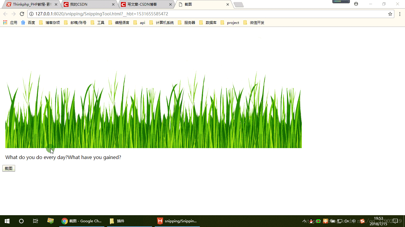
Task: Toggle the 中 input method indicator
Action: click(x=354, y=221)
